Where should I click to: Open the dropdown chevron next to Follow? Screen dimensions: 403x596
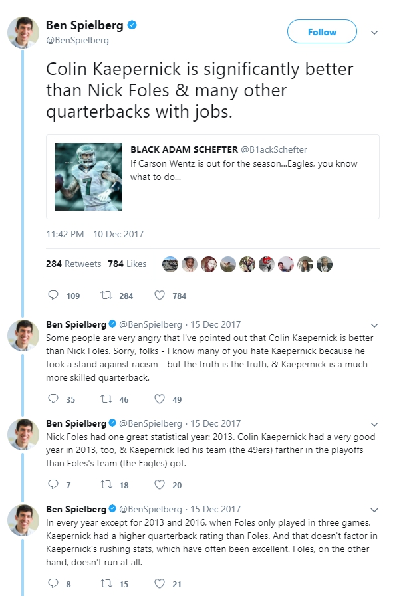point(374,33)
